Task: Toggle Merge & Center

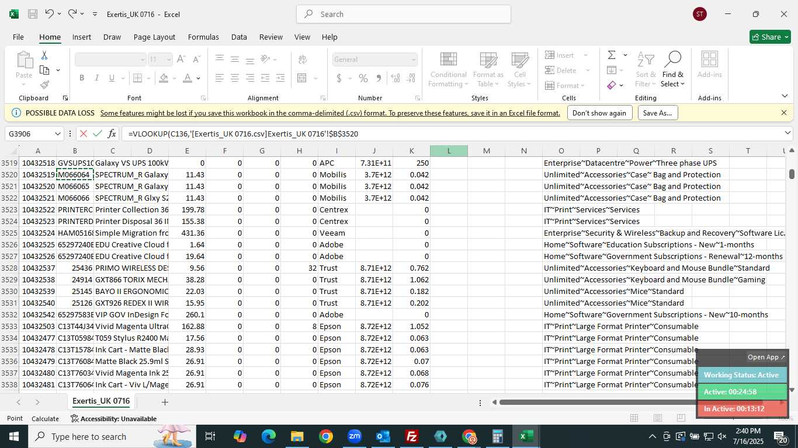Action: click(x=302, y=78)
